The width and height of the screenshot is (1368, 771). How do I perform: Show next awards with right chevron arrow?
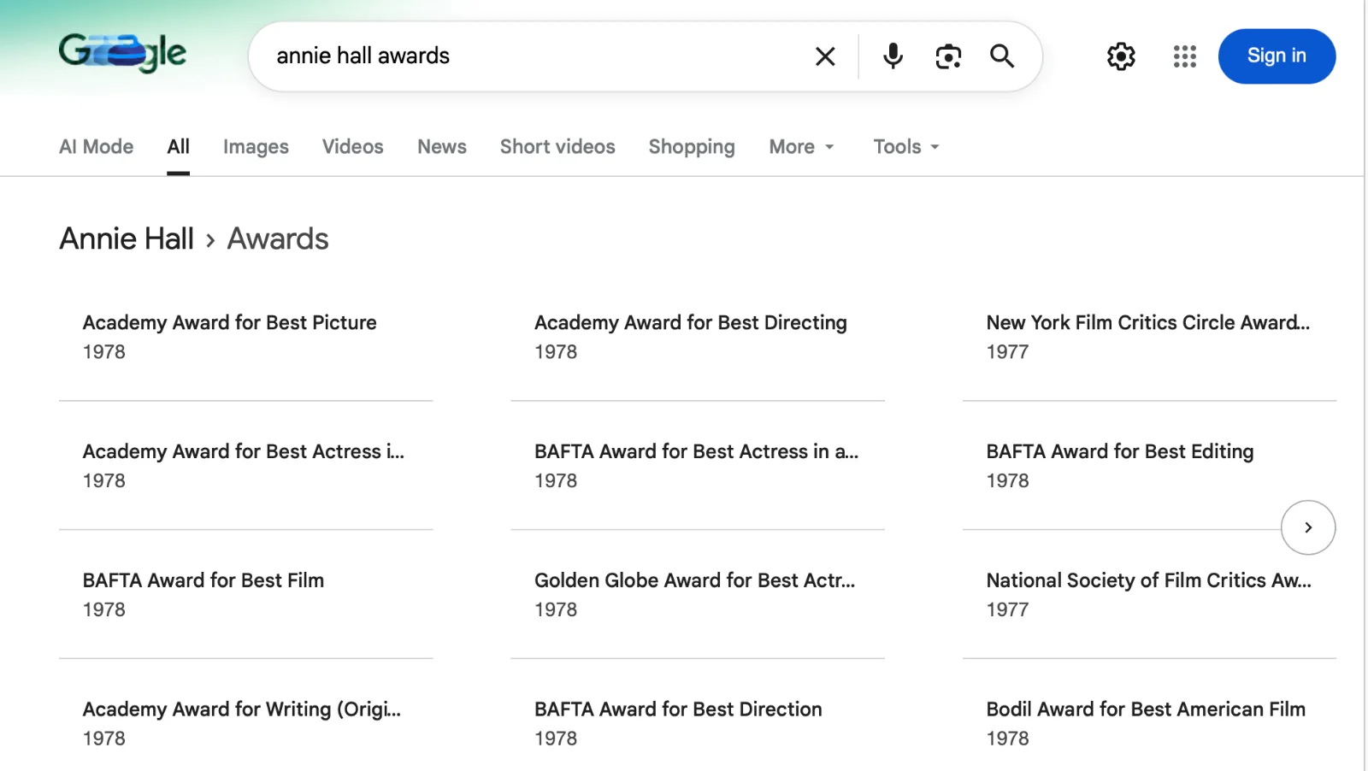point(1308,527)
